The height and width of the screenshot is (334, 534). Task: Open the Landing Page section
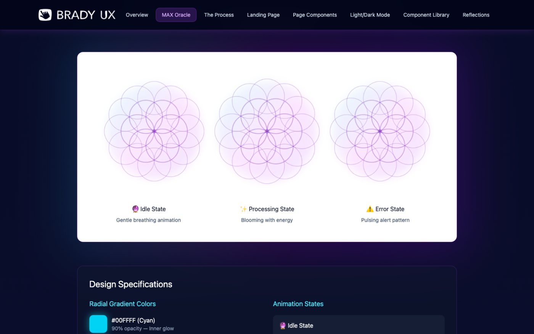[263, 15]
